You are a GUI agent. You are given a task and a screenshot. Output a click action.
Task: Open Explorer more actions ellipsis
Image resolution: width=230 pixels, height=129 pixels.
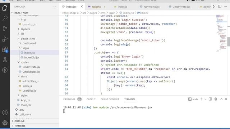54,6
